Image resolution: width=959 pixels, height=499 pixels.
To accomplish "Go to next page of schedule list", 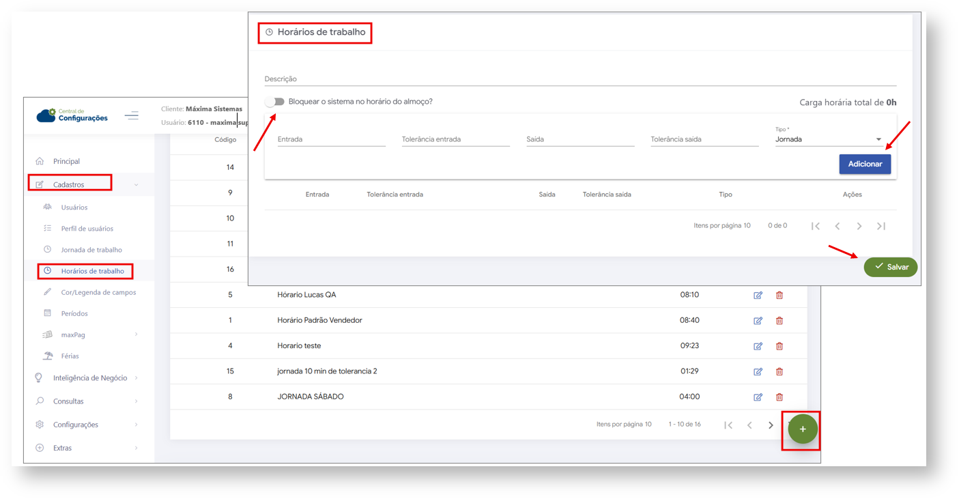I will point(771,425).
